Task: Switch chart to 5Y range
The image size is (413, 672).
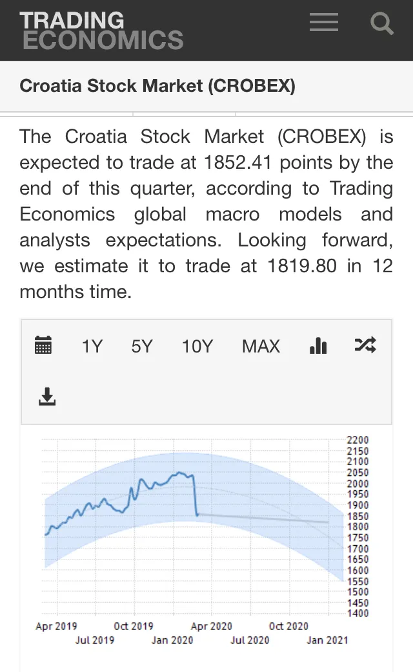Action: [142, 347]
